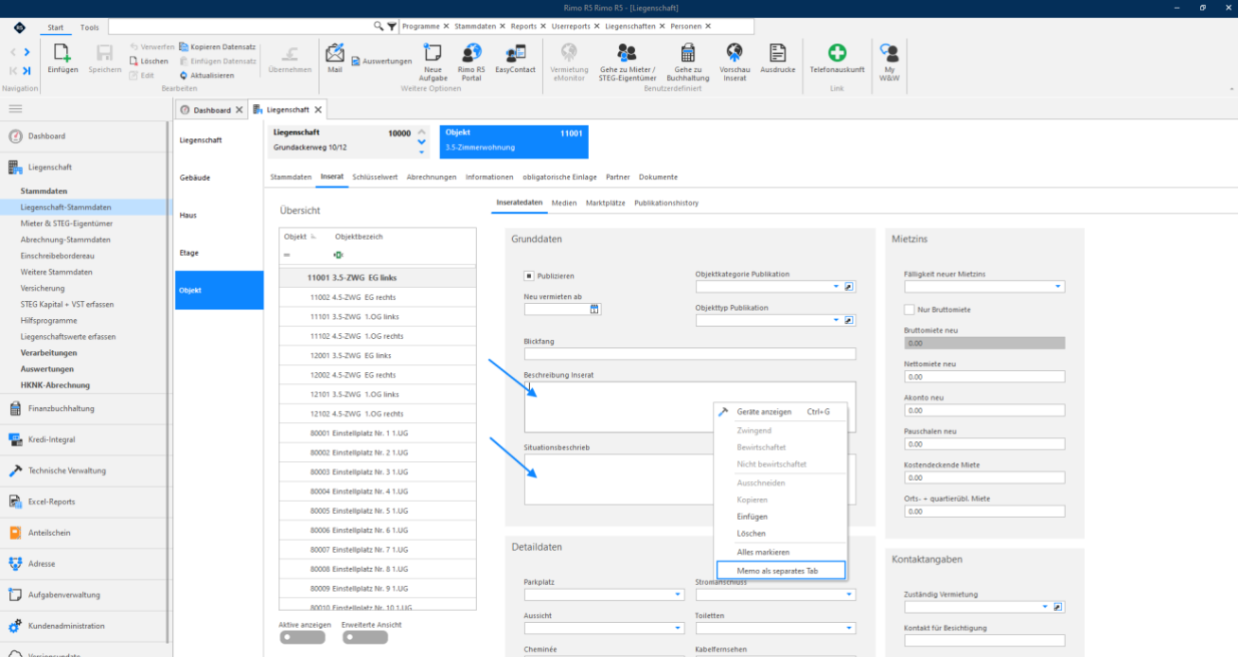Image resolution: width=1239 pixels, height=657 pixels.
Task: Switch to the Marktplätze tab
Action: click(606, 203)
